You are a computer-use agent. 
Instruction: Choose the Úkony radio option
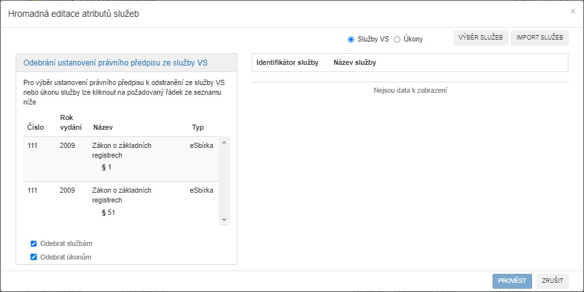pos(397,40)
